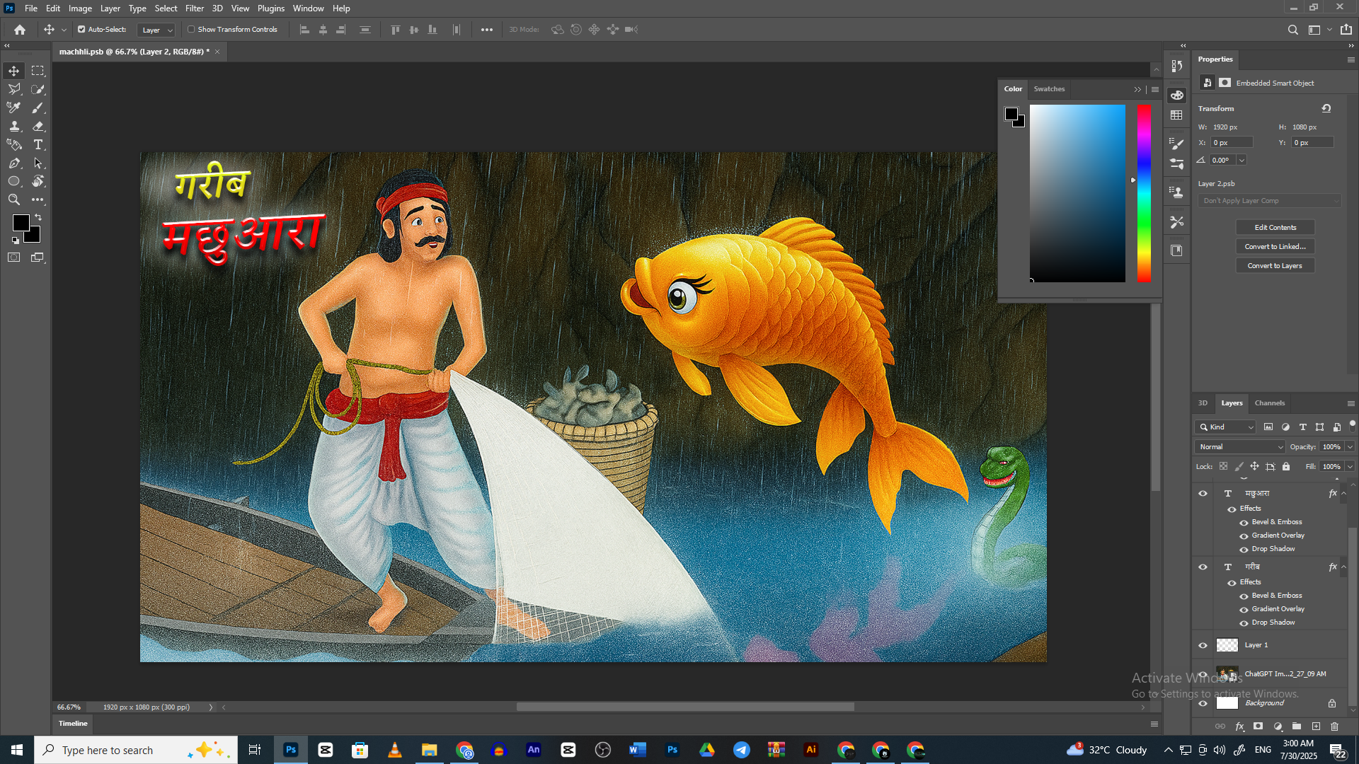Viewport: 1359px width, 764px height.
Task: Open the Auto-Select Layer dropdown
Action: 157,30
